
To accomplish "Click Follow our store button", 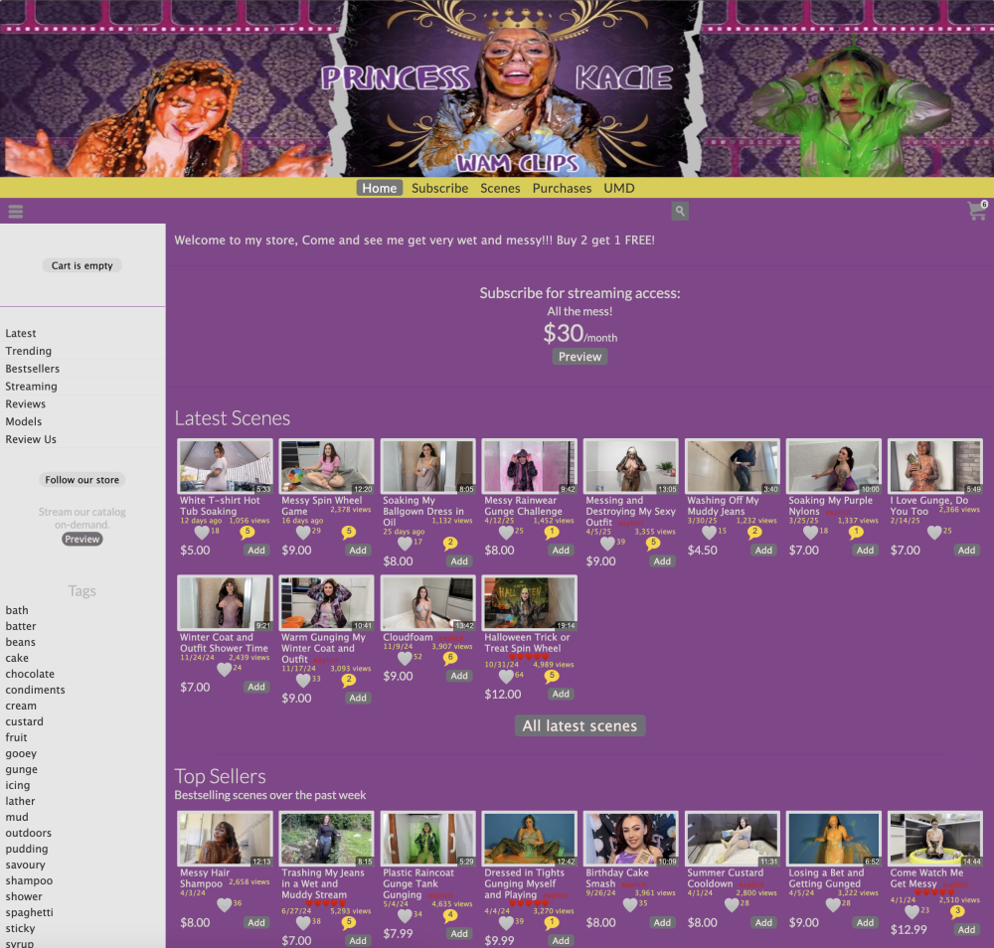I will click(83, 480).
